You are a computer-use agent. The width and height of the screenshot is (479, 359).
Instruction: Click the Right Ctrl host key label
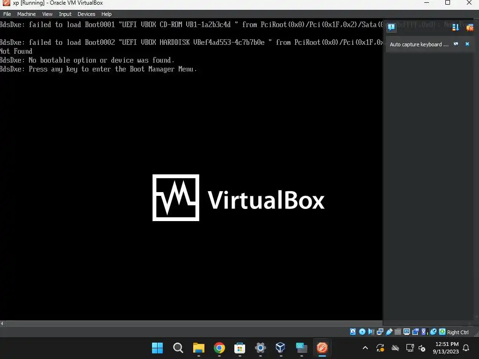[457, 332]
